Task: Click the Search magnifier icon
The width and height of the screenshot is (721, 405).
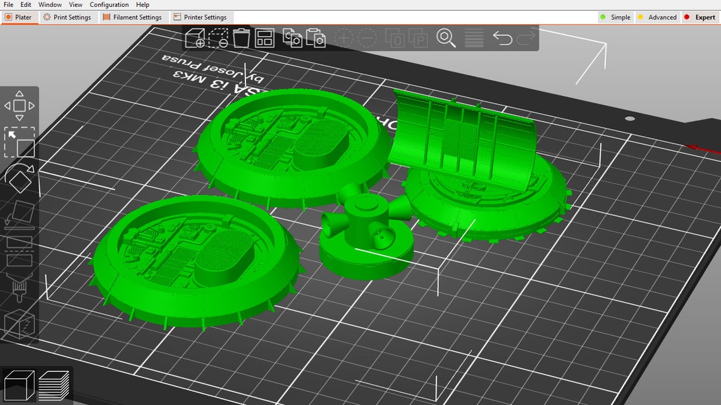Action: (x=446, y=38)
